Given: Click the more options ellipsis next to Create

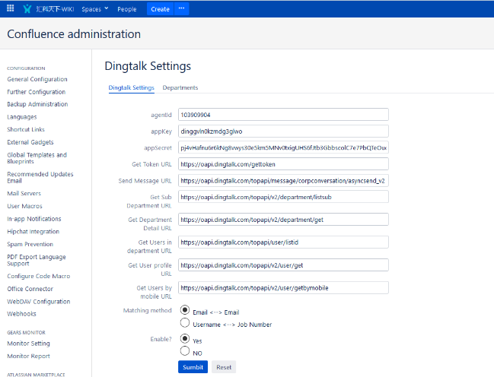Looking at the screenshot, I should 181,9.
